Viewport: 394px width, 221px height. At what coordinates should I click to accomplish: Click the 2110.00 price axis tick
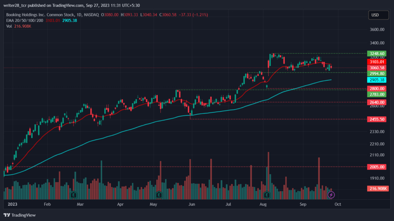click(x=377, y=155)
